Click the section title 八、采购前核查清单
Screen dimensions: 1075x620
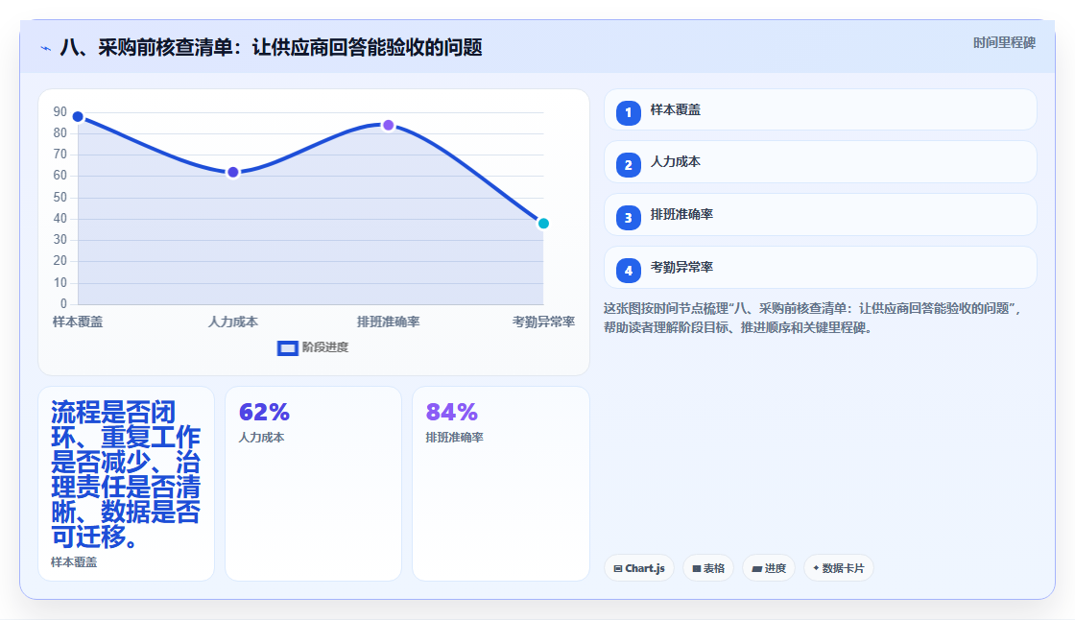coord(272,48)
